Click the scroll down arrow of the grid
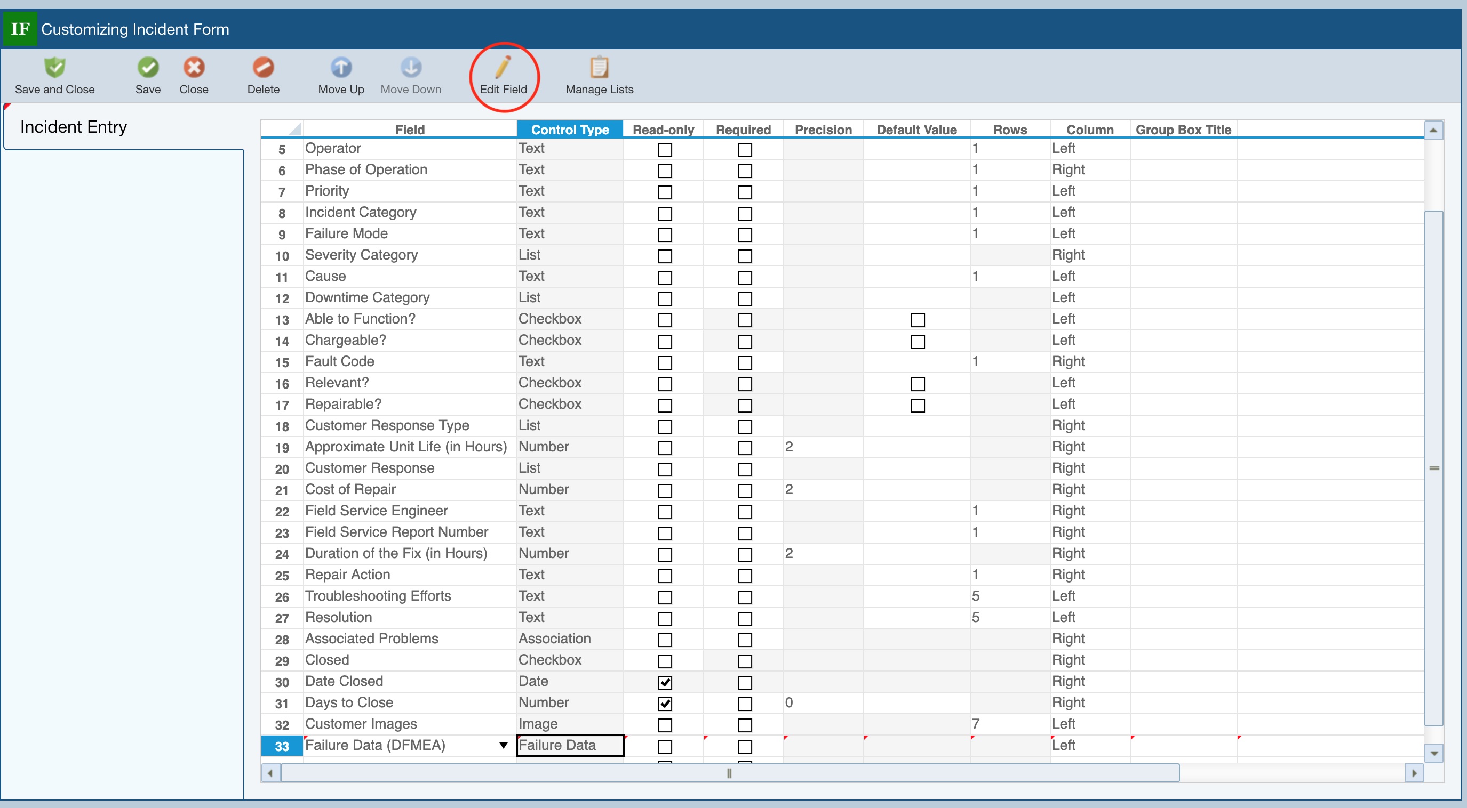 [x=1433, y=754]
